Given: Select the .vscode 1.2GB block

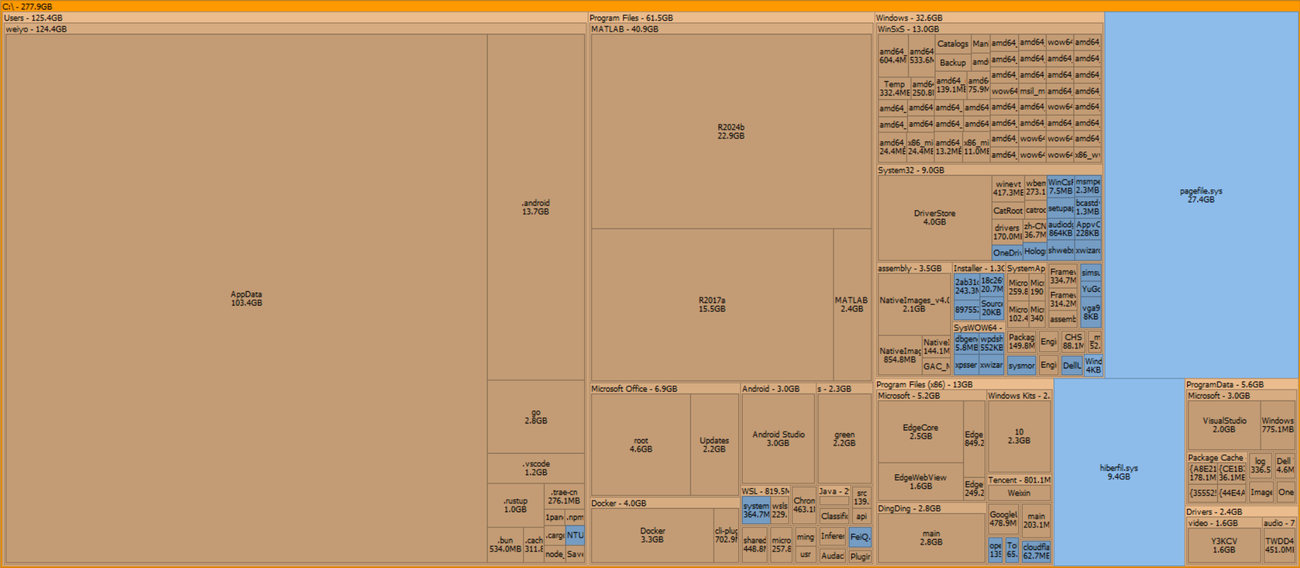Looking at the screenshot, I should click(x=536, y=468).
